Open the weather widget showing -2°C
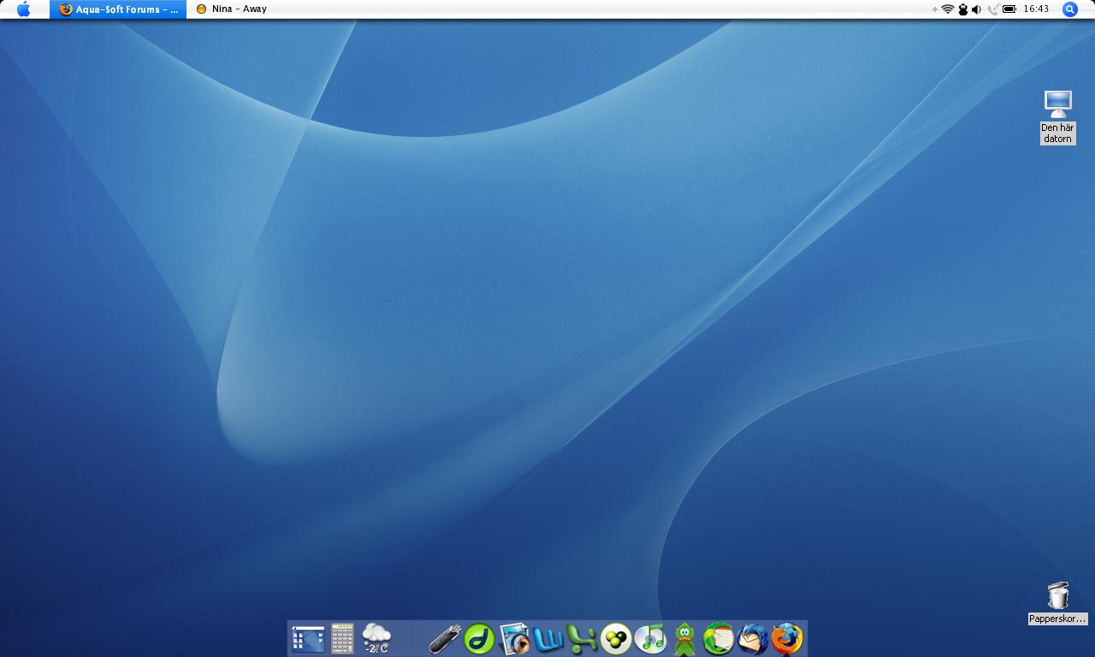Viewport: 1095px width, 657px height. click(x=376, y=638)
